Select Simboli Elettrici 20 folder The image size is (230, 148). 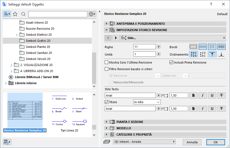click(x=38, y=35)
